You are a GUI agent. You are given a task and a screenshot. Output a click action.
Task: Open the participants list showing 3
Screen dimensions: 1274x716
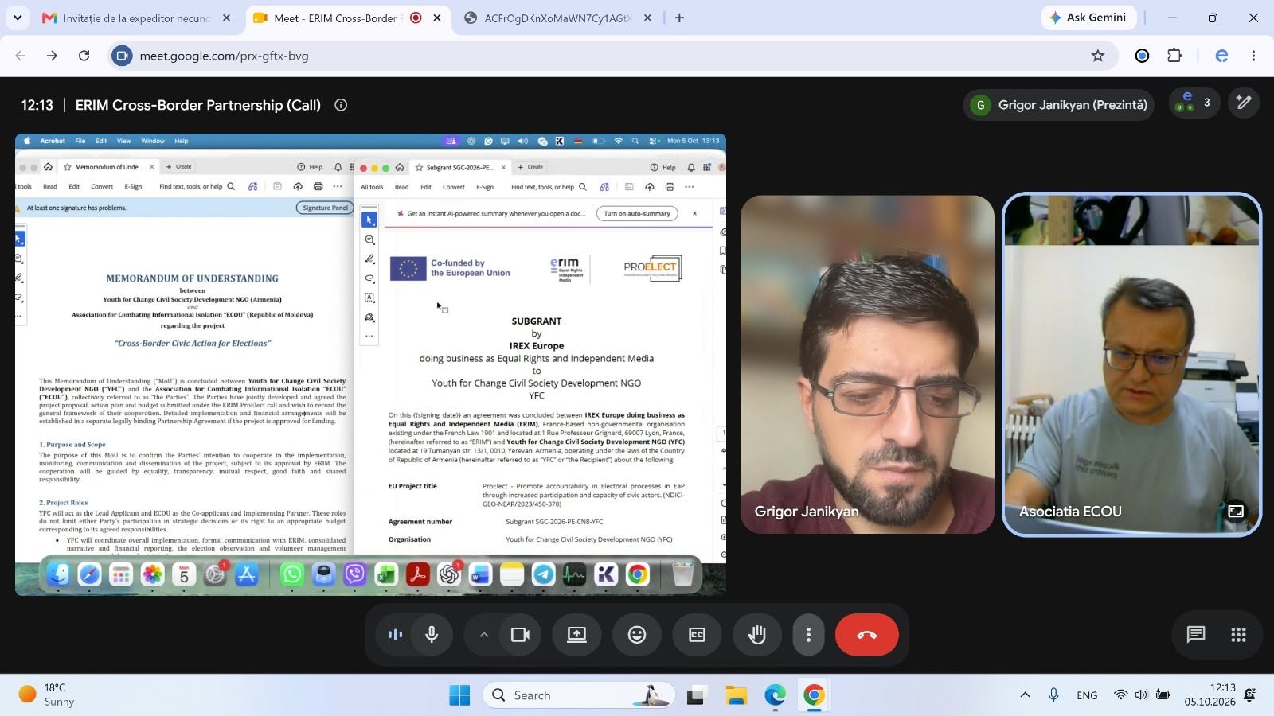tap(1194, 103)
